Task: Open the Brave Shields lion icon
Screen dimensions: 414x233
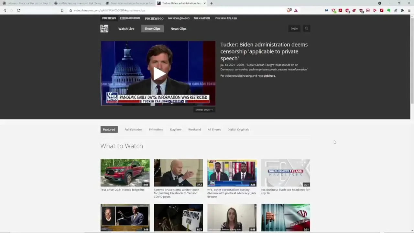Action: [289, 10]
